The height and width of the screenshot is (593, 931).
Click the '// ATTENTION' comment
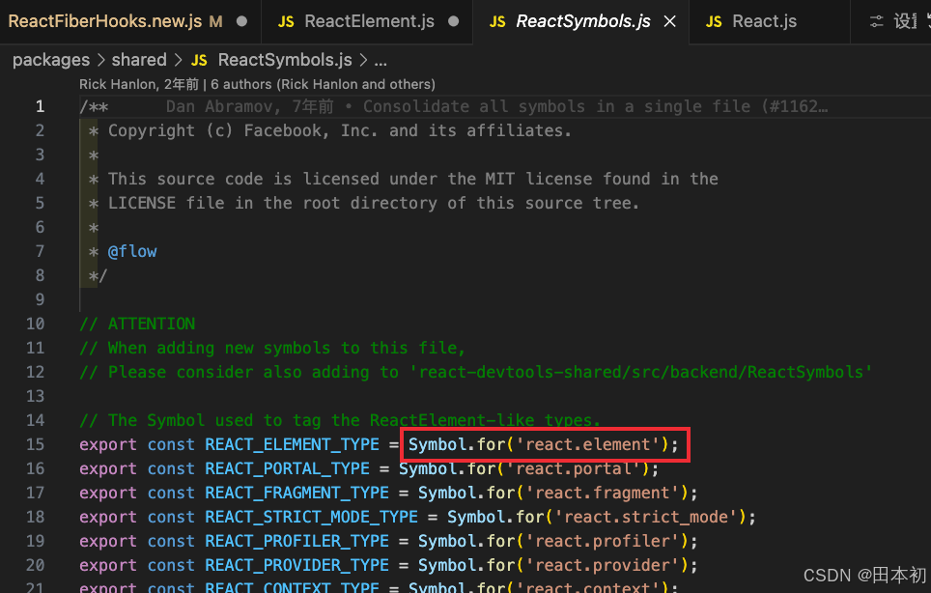[137, 324]
